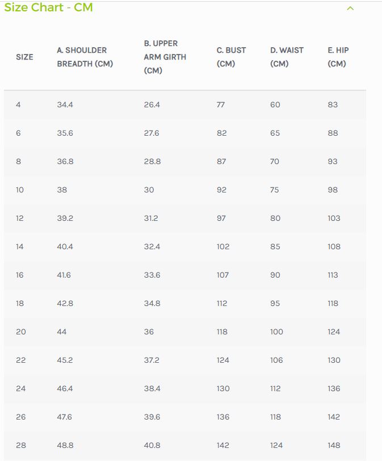Click waist value 106 in size 22 row
The image size is (382, 461).
(276, 360)
